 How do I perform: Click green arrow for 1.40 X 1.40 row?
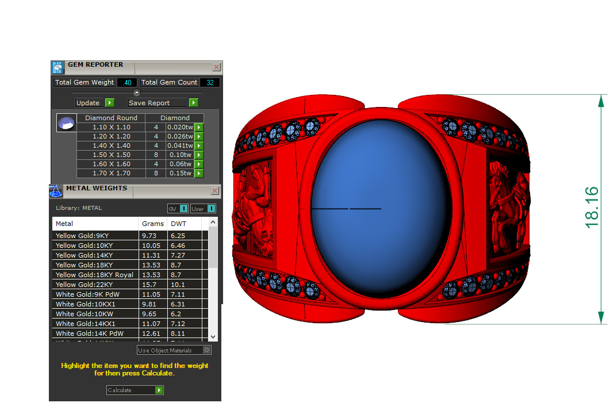[x=199, y=145]
